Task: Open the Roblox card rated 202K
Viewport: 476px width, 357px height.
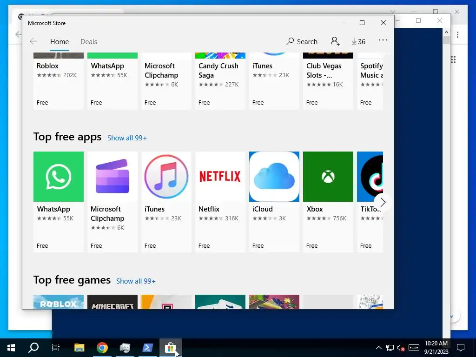Action: tap(58, 81)
